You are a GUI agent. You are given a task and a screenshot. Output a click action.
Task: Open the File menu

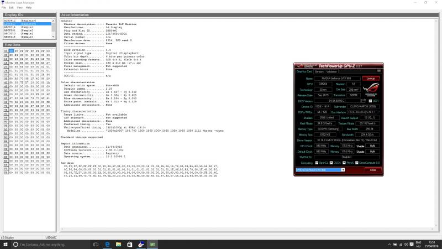4,8
